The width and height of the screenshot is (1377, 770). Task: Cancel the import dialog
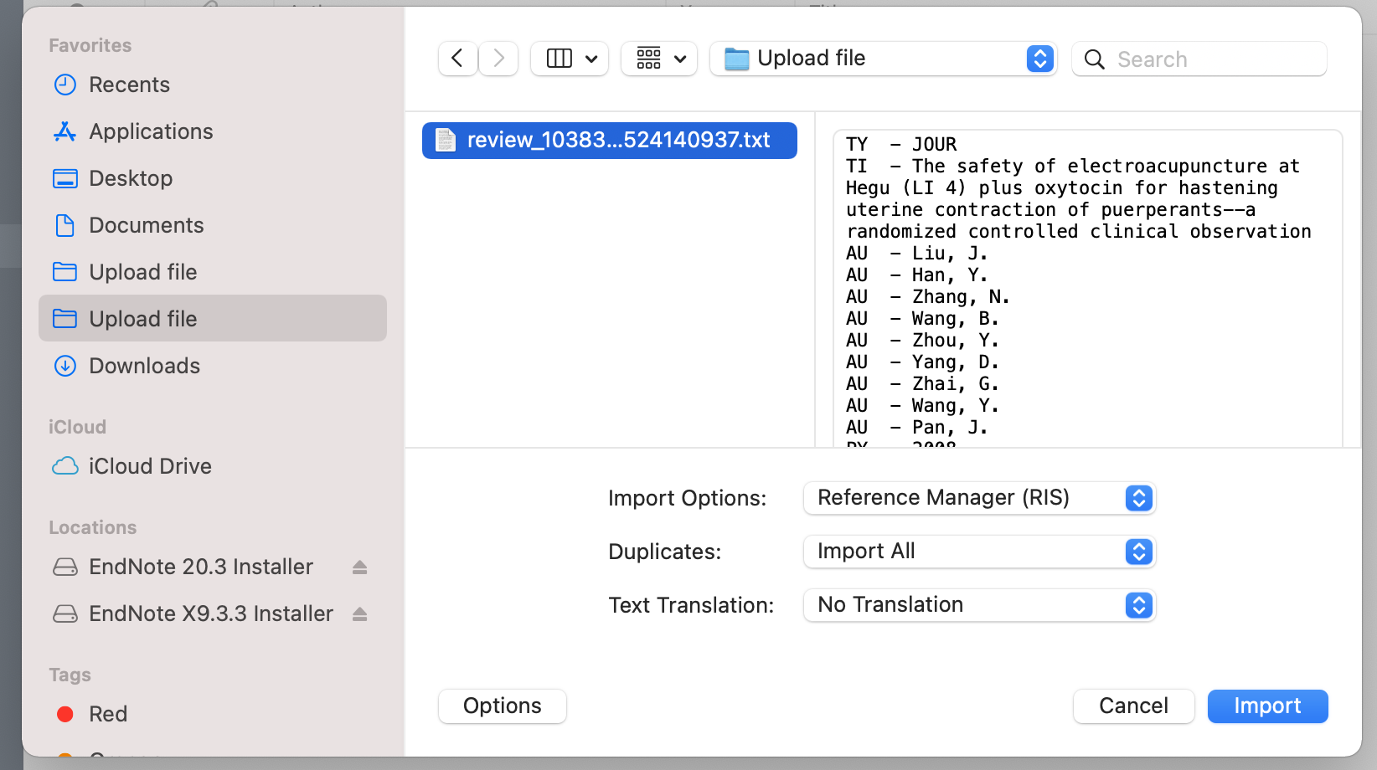click(x=1132, y=706)
